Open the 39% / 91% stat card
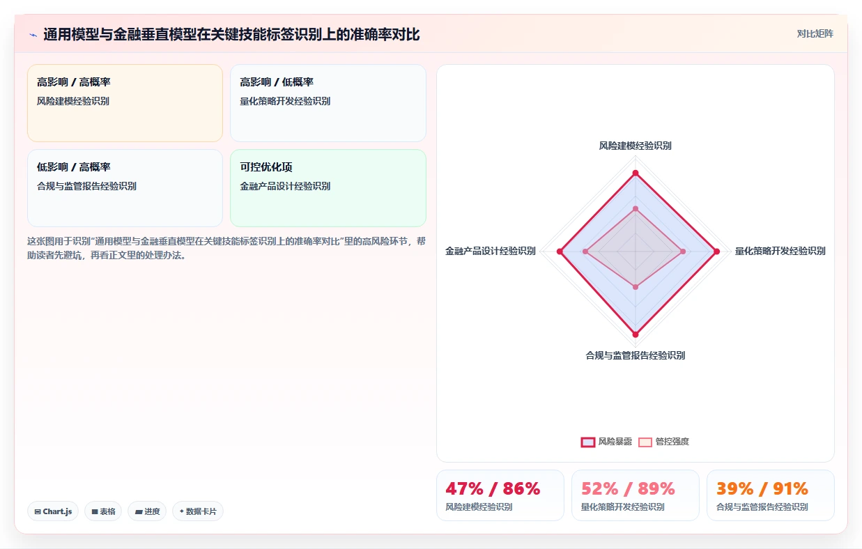The image size is (862, 549). tap(770, 495)
